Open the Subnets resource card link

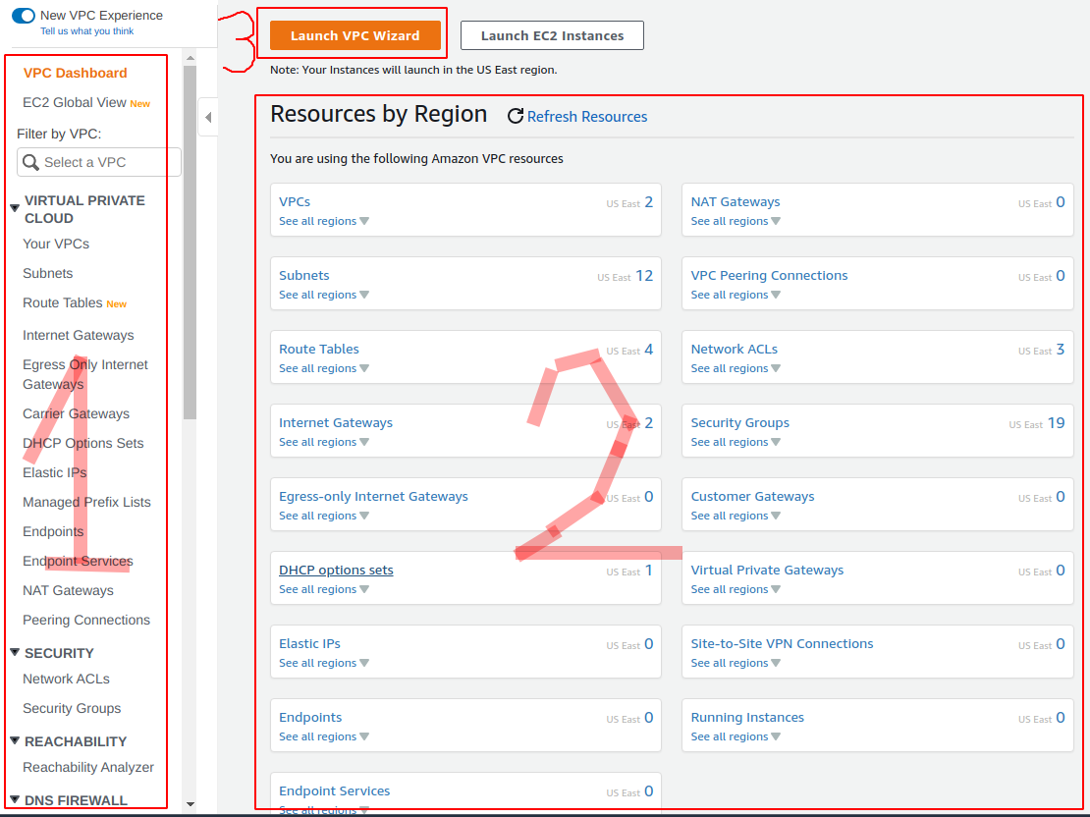pyautogui.click(x=303, y=275)
